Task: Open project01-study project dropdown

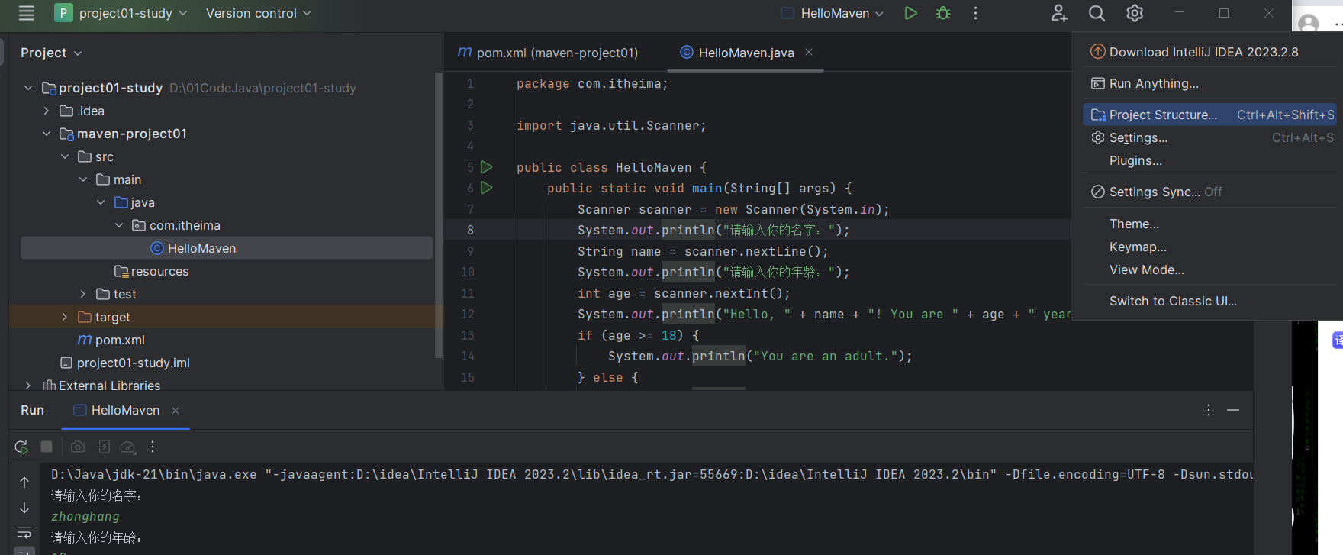Action: pyautogui.click(x=133, y=13)
